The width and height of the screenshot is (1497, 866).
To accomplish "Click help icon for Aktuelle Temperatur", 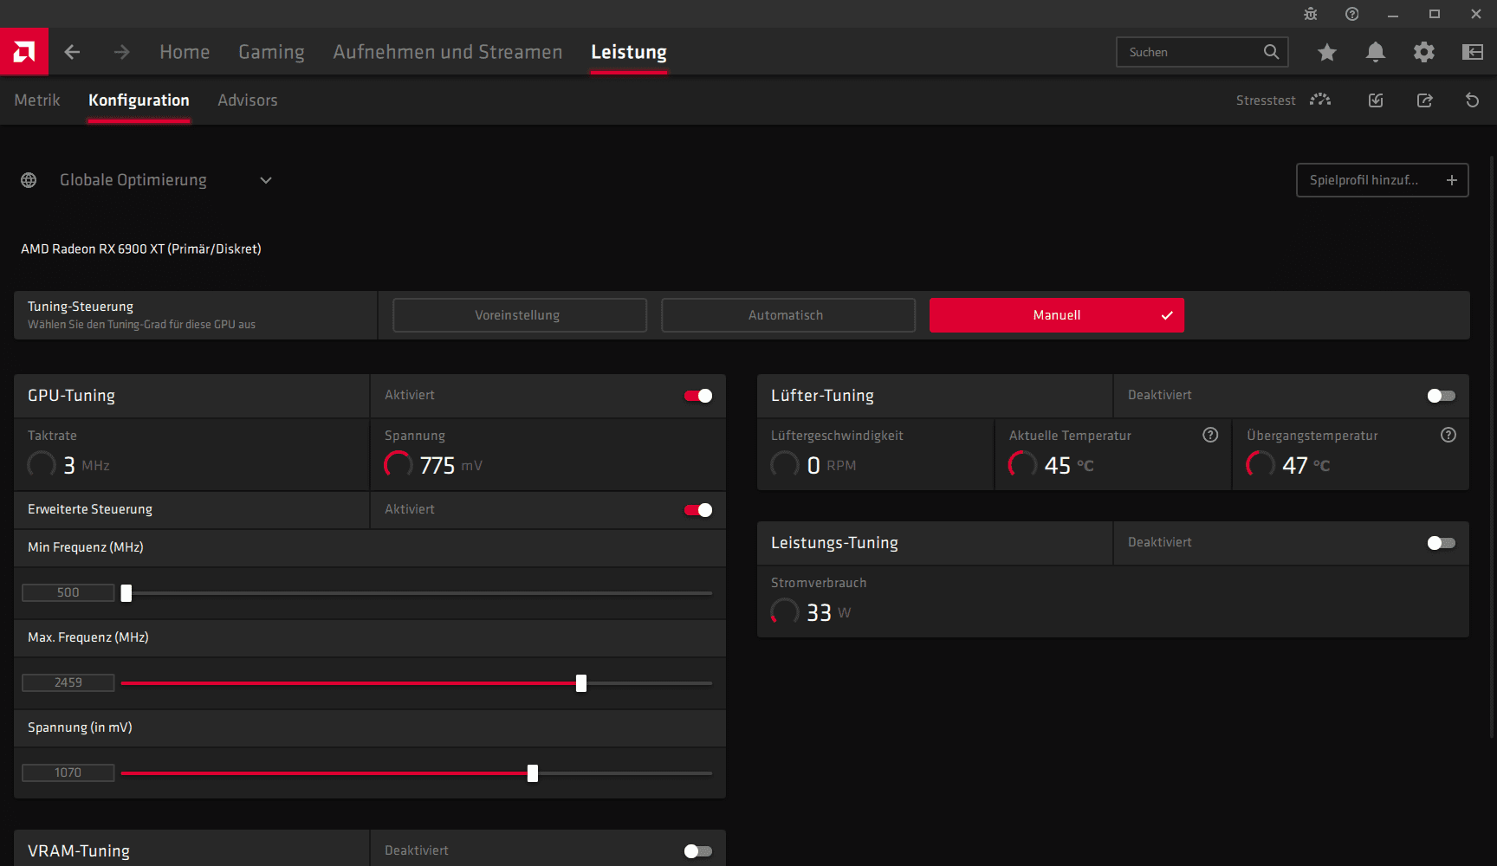I will tap(1210, 435).
